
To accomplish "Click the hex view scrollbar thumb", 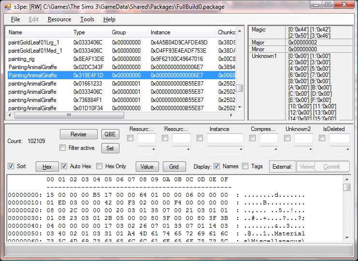I will click(347, 187).
